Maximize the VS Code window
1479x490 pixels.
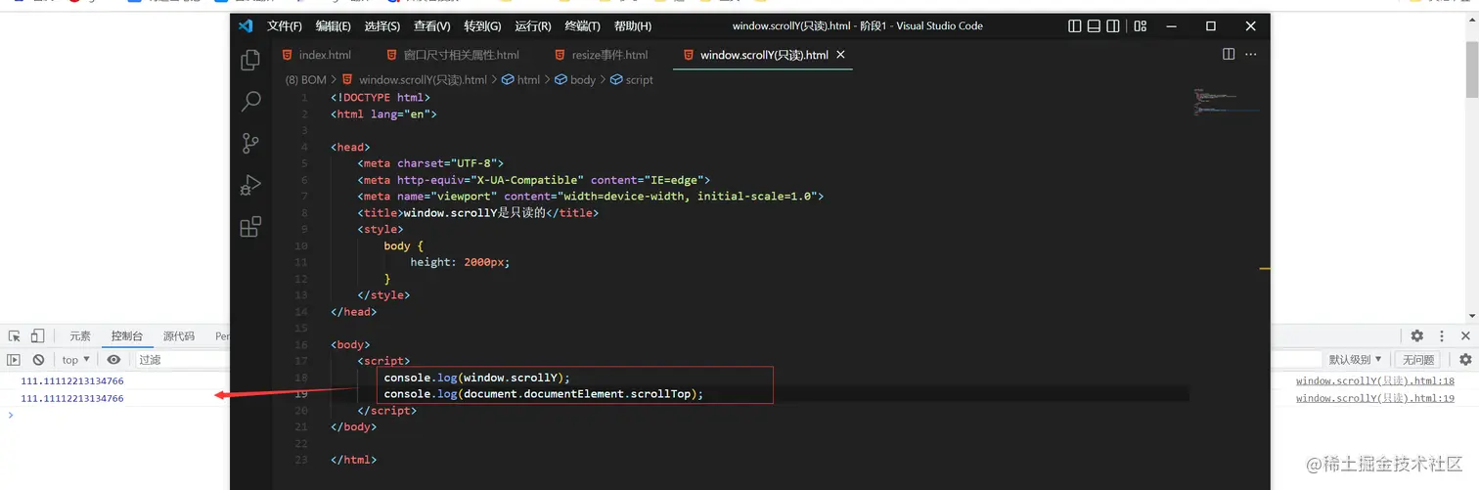[x=1210, y=26]
